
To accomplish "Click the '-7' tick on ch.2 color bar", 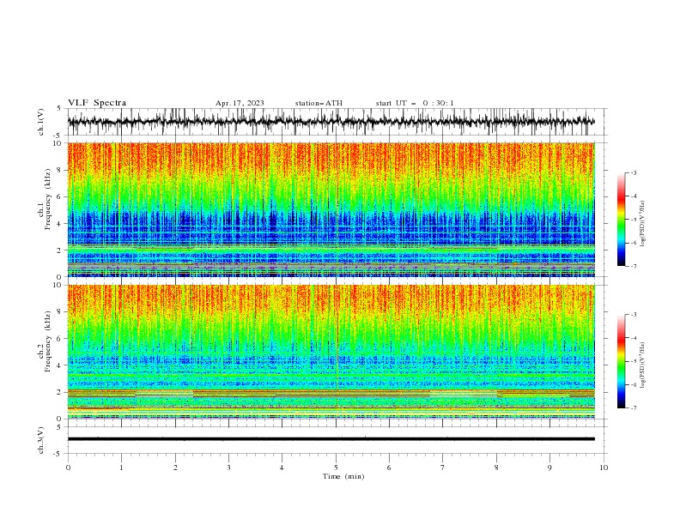I will (634, 408).
